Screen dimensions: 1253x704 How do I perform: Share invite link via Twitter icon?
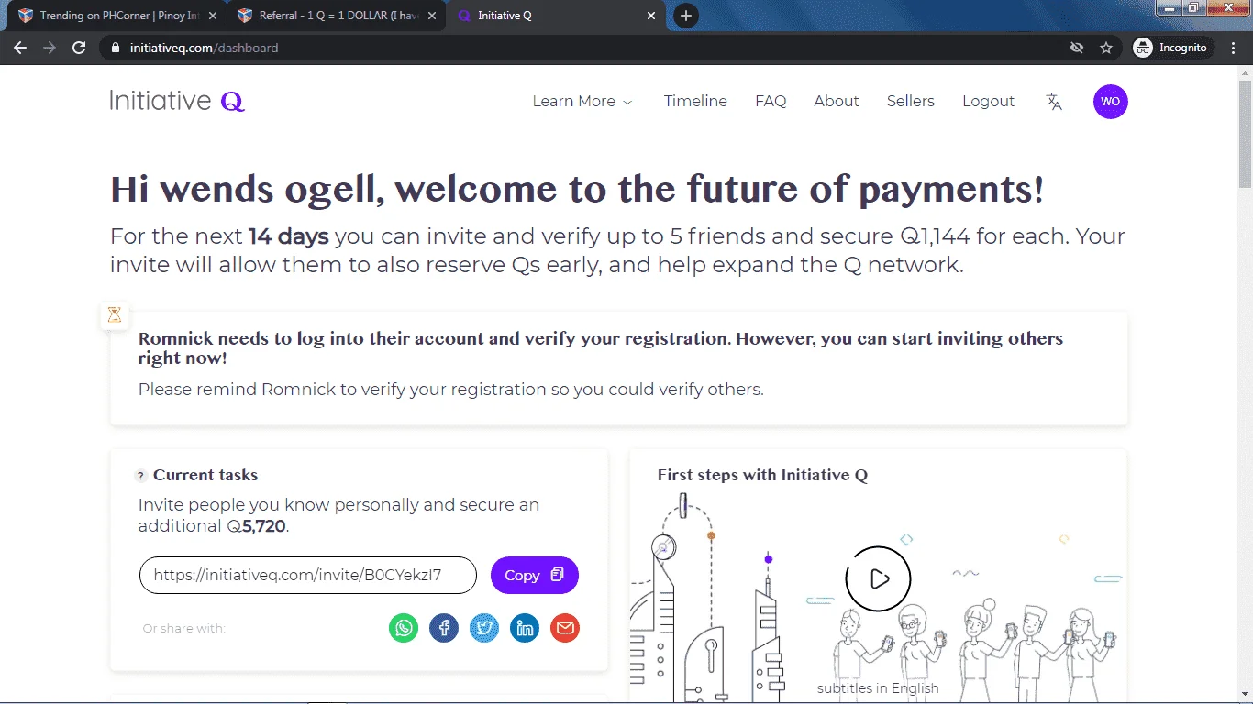(484, 628)
